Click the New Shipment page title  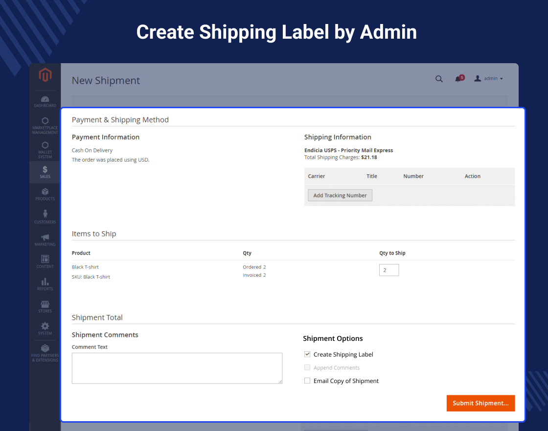106,80
